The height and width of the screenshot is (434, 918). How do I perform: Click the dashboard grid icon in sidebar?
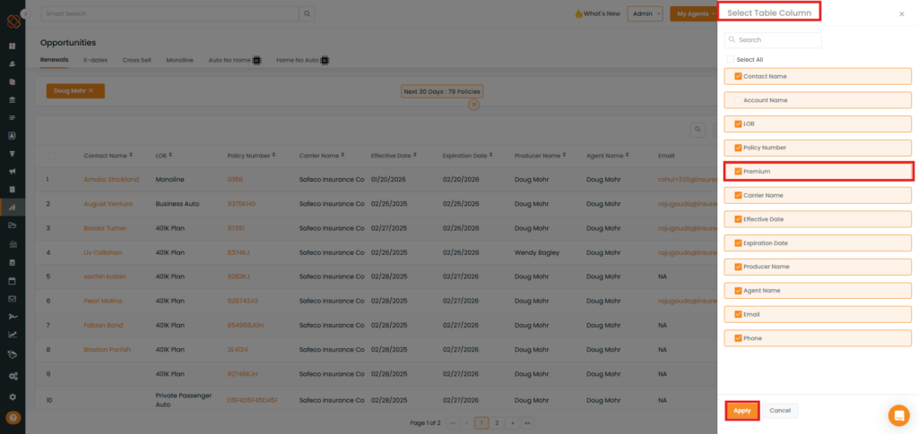pyautogui.click(x=13, y=46)
